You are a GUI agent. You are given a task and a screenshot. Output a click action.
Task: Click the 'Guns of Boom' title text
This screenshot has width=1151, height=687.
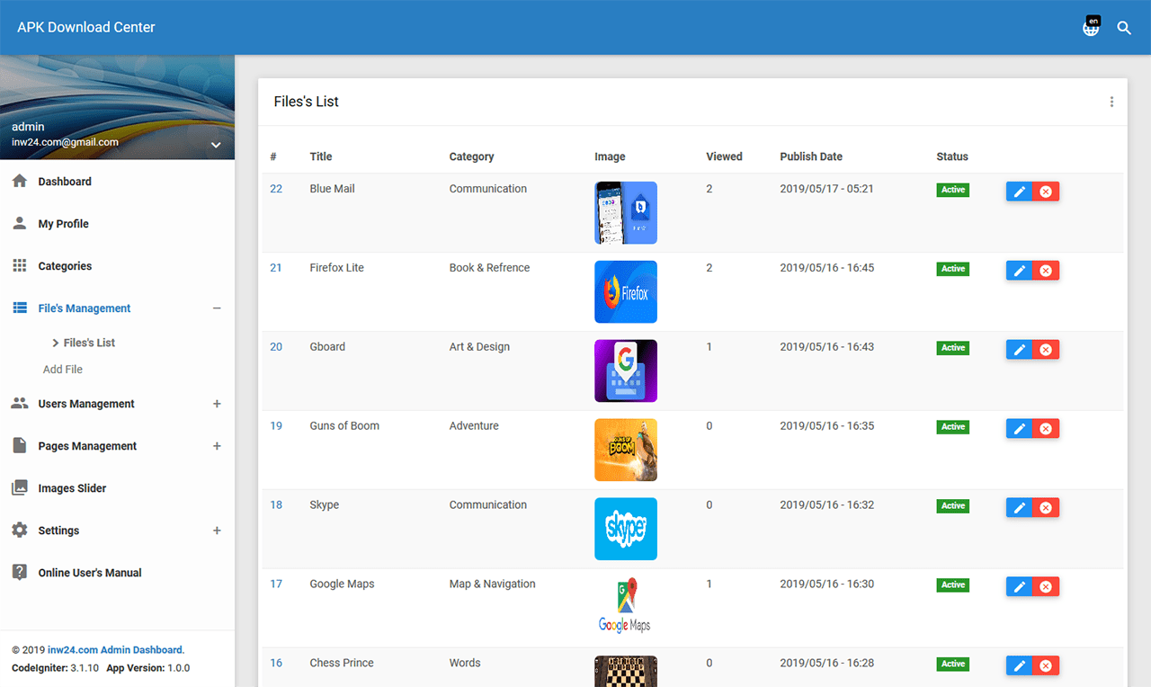(x=344, y=426)
